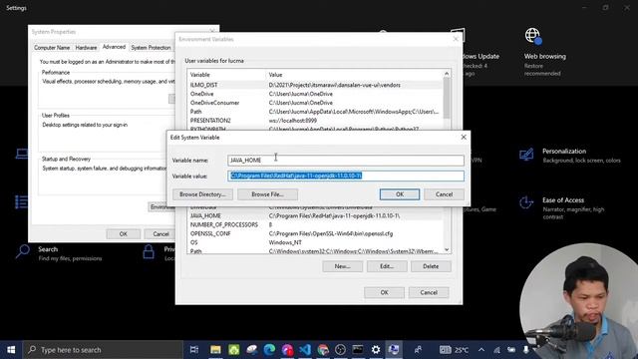Select the ILMO_DIST user variable row
Screen dimensions: 638x359
pos(315,85)
